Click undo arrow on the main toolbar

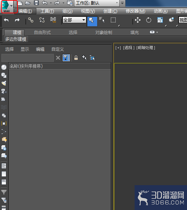click(x=6, y=20)
